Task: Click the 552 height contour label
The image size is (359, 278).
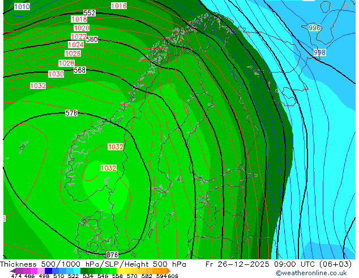Action: click(x=89, y=13)
